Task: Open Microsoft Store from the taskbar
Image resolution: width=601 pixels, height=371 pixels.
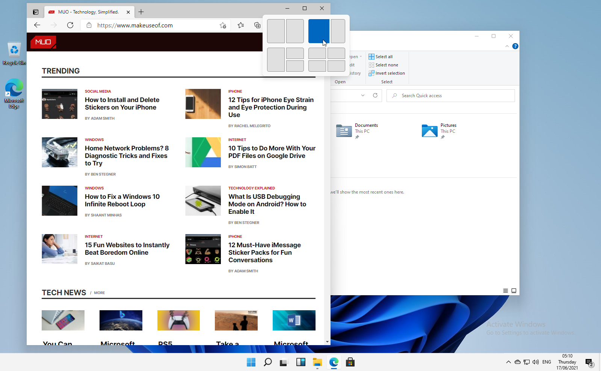Action: pos(350,362)
